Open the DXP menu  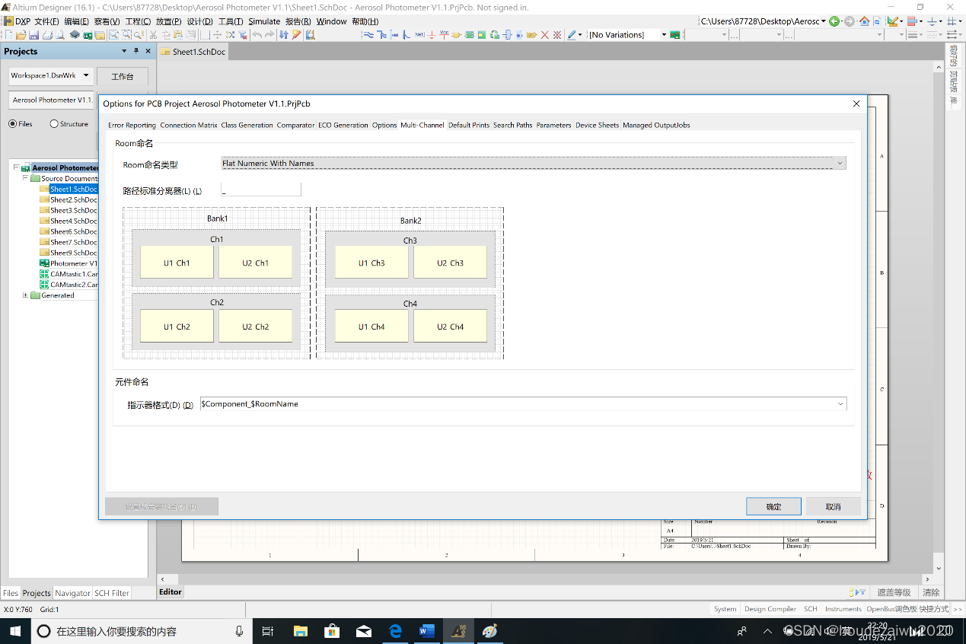pyautogui.click(x=16, y=21)
